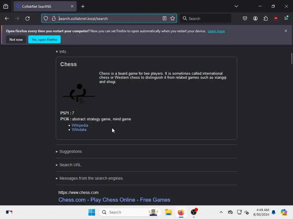Viewport: 293px width, 219px height.
Task: Toggle reader view icon in address bar
Action: coord(165,18)
